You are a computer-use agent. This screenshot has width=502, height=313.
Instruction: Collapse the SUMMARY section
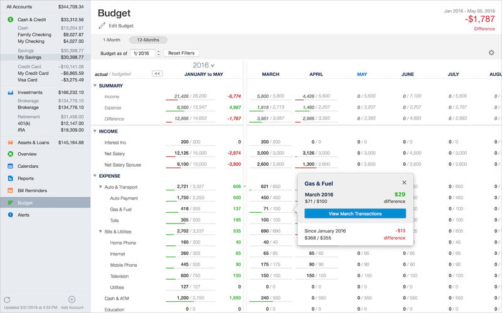point(95,86)
